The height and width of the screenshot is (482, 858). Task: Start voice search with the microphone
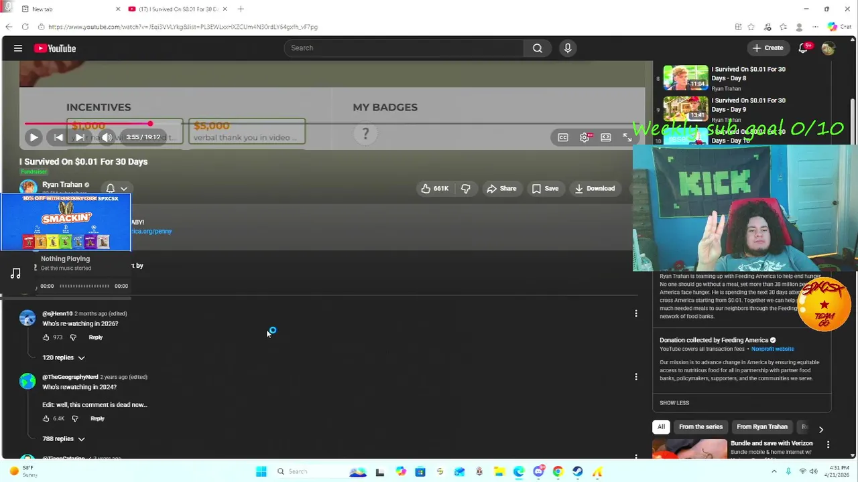(568, 48)
